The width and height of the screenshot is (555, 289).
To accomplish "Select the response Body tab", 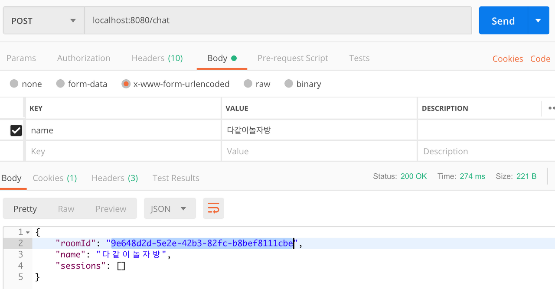I will click(x=12, y=178).
